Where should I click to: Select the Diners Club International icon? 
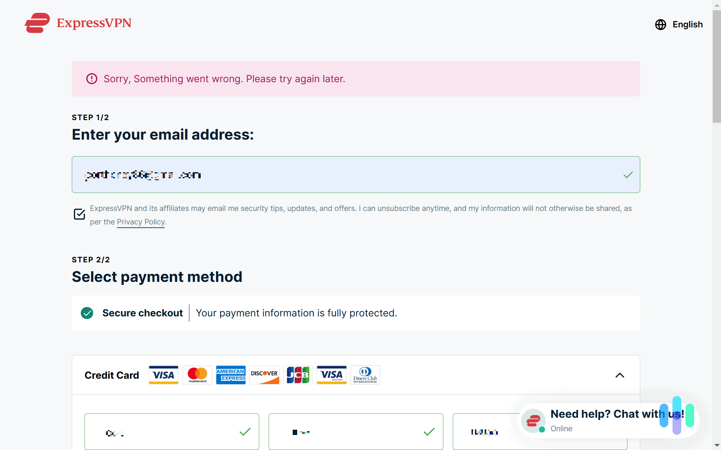[x=365, y=375]
